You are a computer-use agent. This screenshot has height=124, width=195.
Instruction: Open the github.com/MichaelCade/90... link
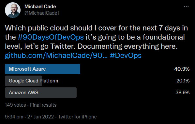[x=56, y=56]
